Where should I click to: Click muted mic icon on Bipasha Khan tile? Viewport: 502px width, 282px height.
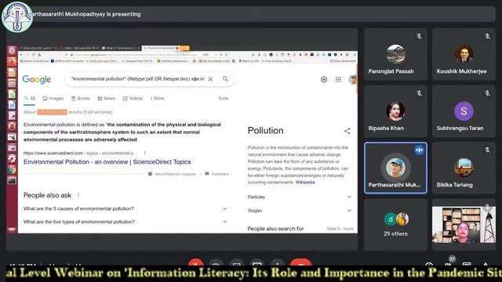pos(419,93)
